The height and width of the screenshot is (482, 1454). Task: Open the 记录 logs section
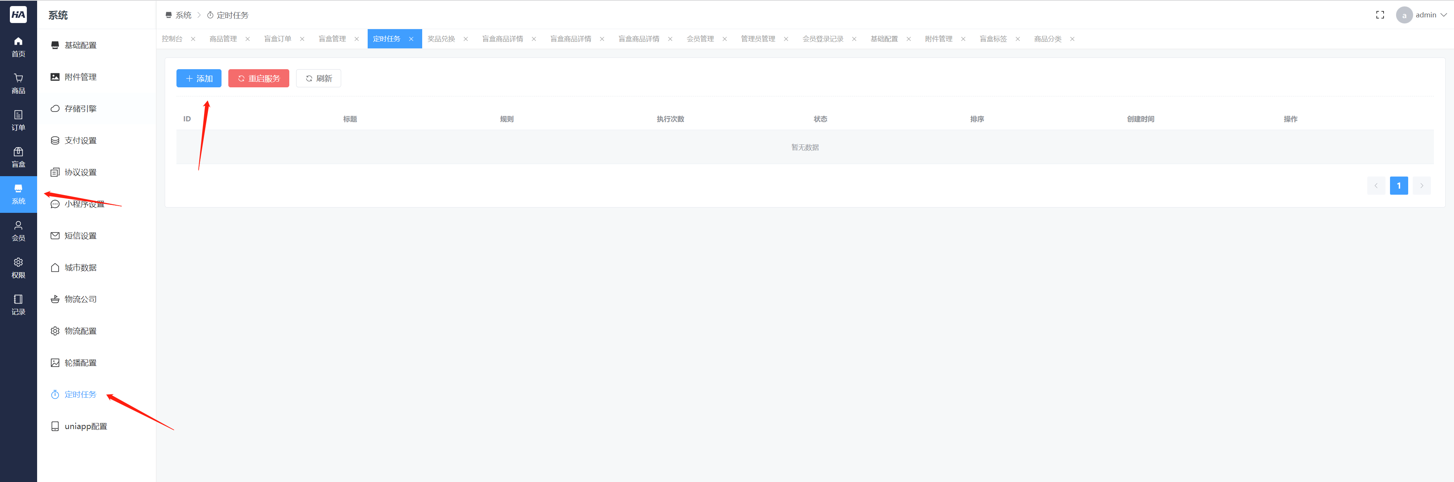pyautogui.click(x=18, y=304)
